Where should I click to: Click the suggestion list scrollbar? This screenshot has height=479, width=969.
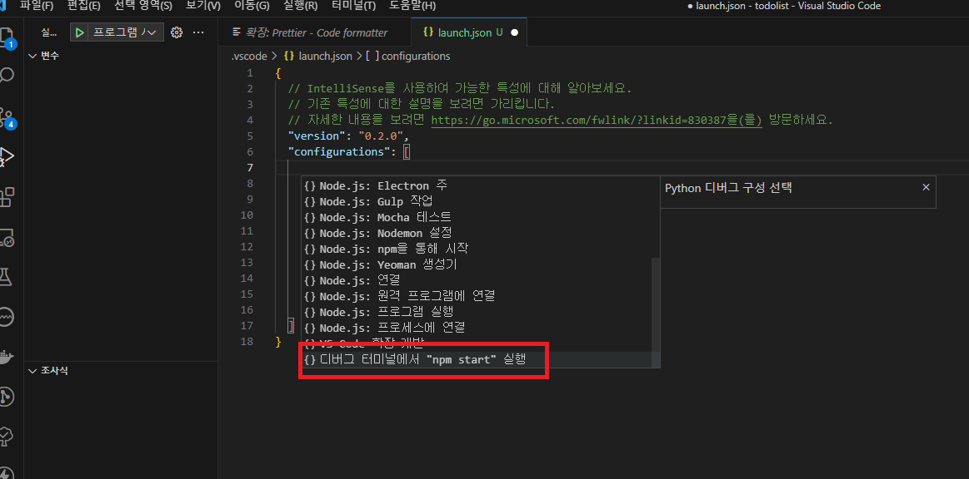pyautogui.click(x=656, y=312)
